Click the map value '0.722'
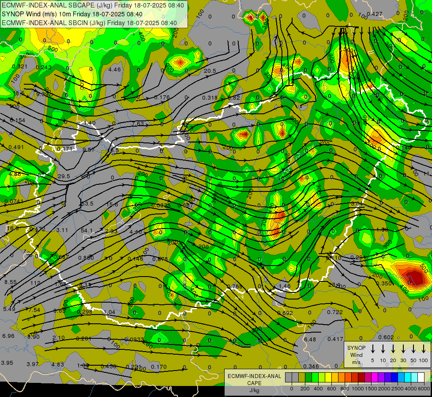This screenshot has height=397, width=432. pyautogui.click(x=335, y=312)
